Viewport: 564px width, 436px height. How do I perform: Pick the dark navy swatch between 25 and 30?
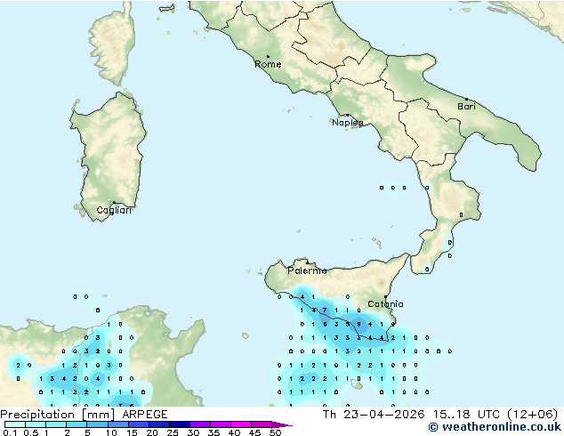click(180, 424)
